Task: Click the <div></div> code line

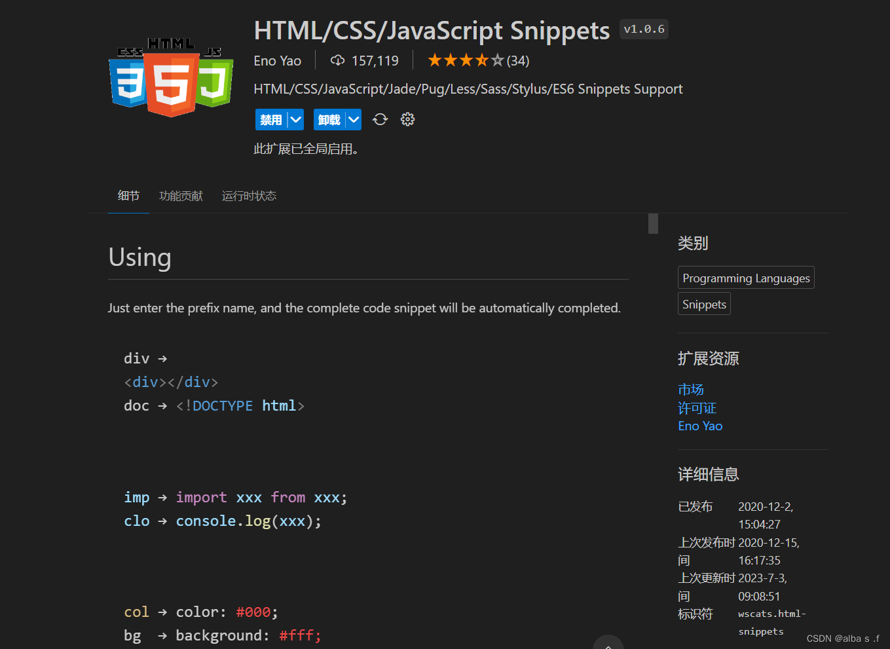Action: 171,382
